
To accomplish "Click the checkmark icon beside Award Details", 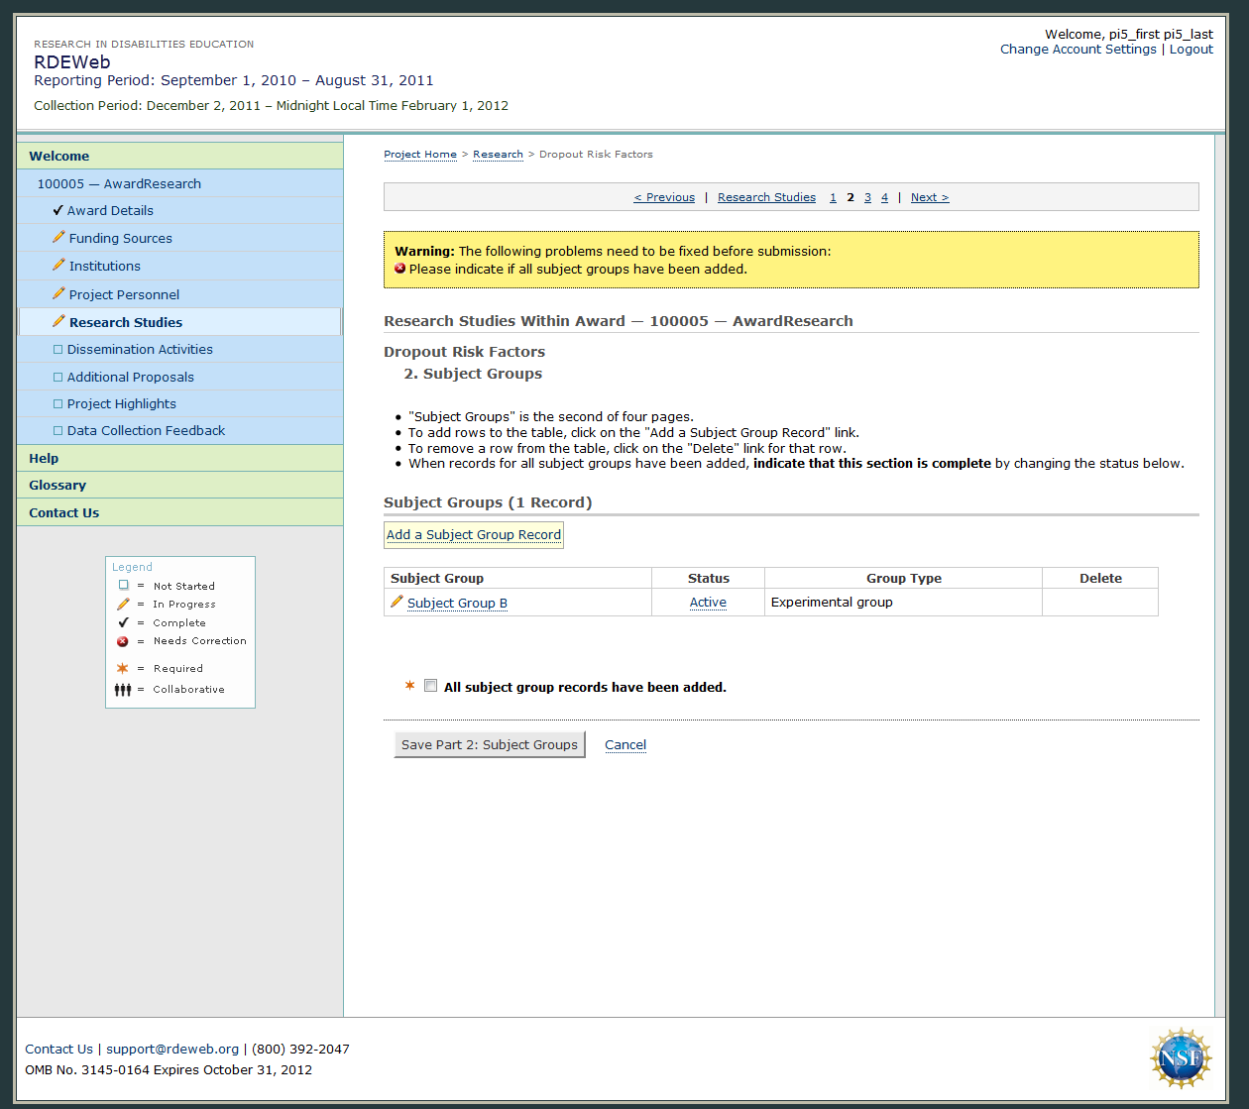I will click(x=57, y=210).
